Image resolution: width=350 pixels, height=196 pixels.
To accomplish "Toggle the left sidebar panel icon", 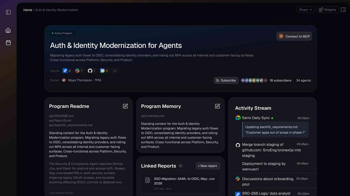I will click(8, 12).
